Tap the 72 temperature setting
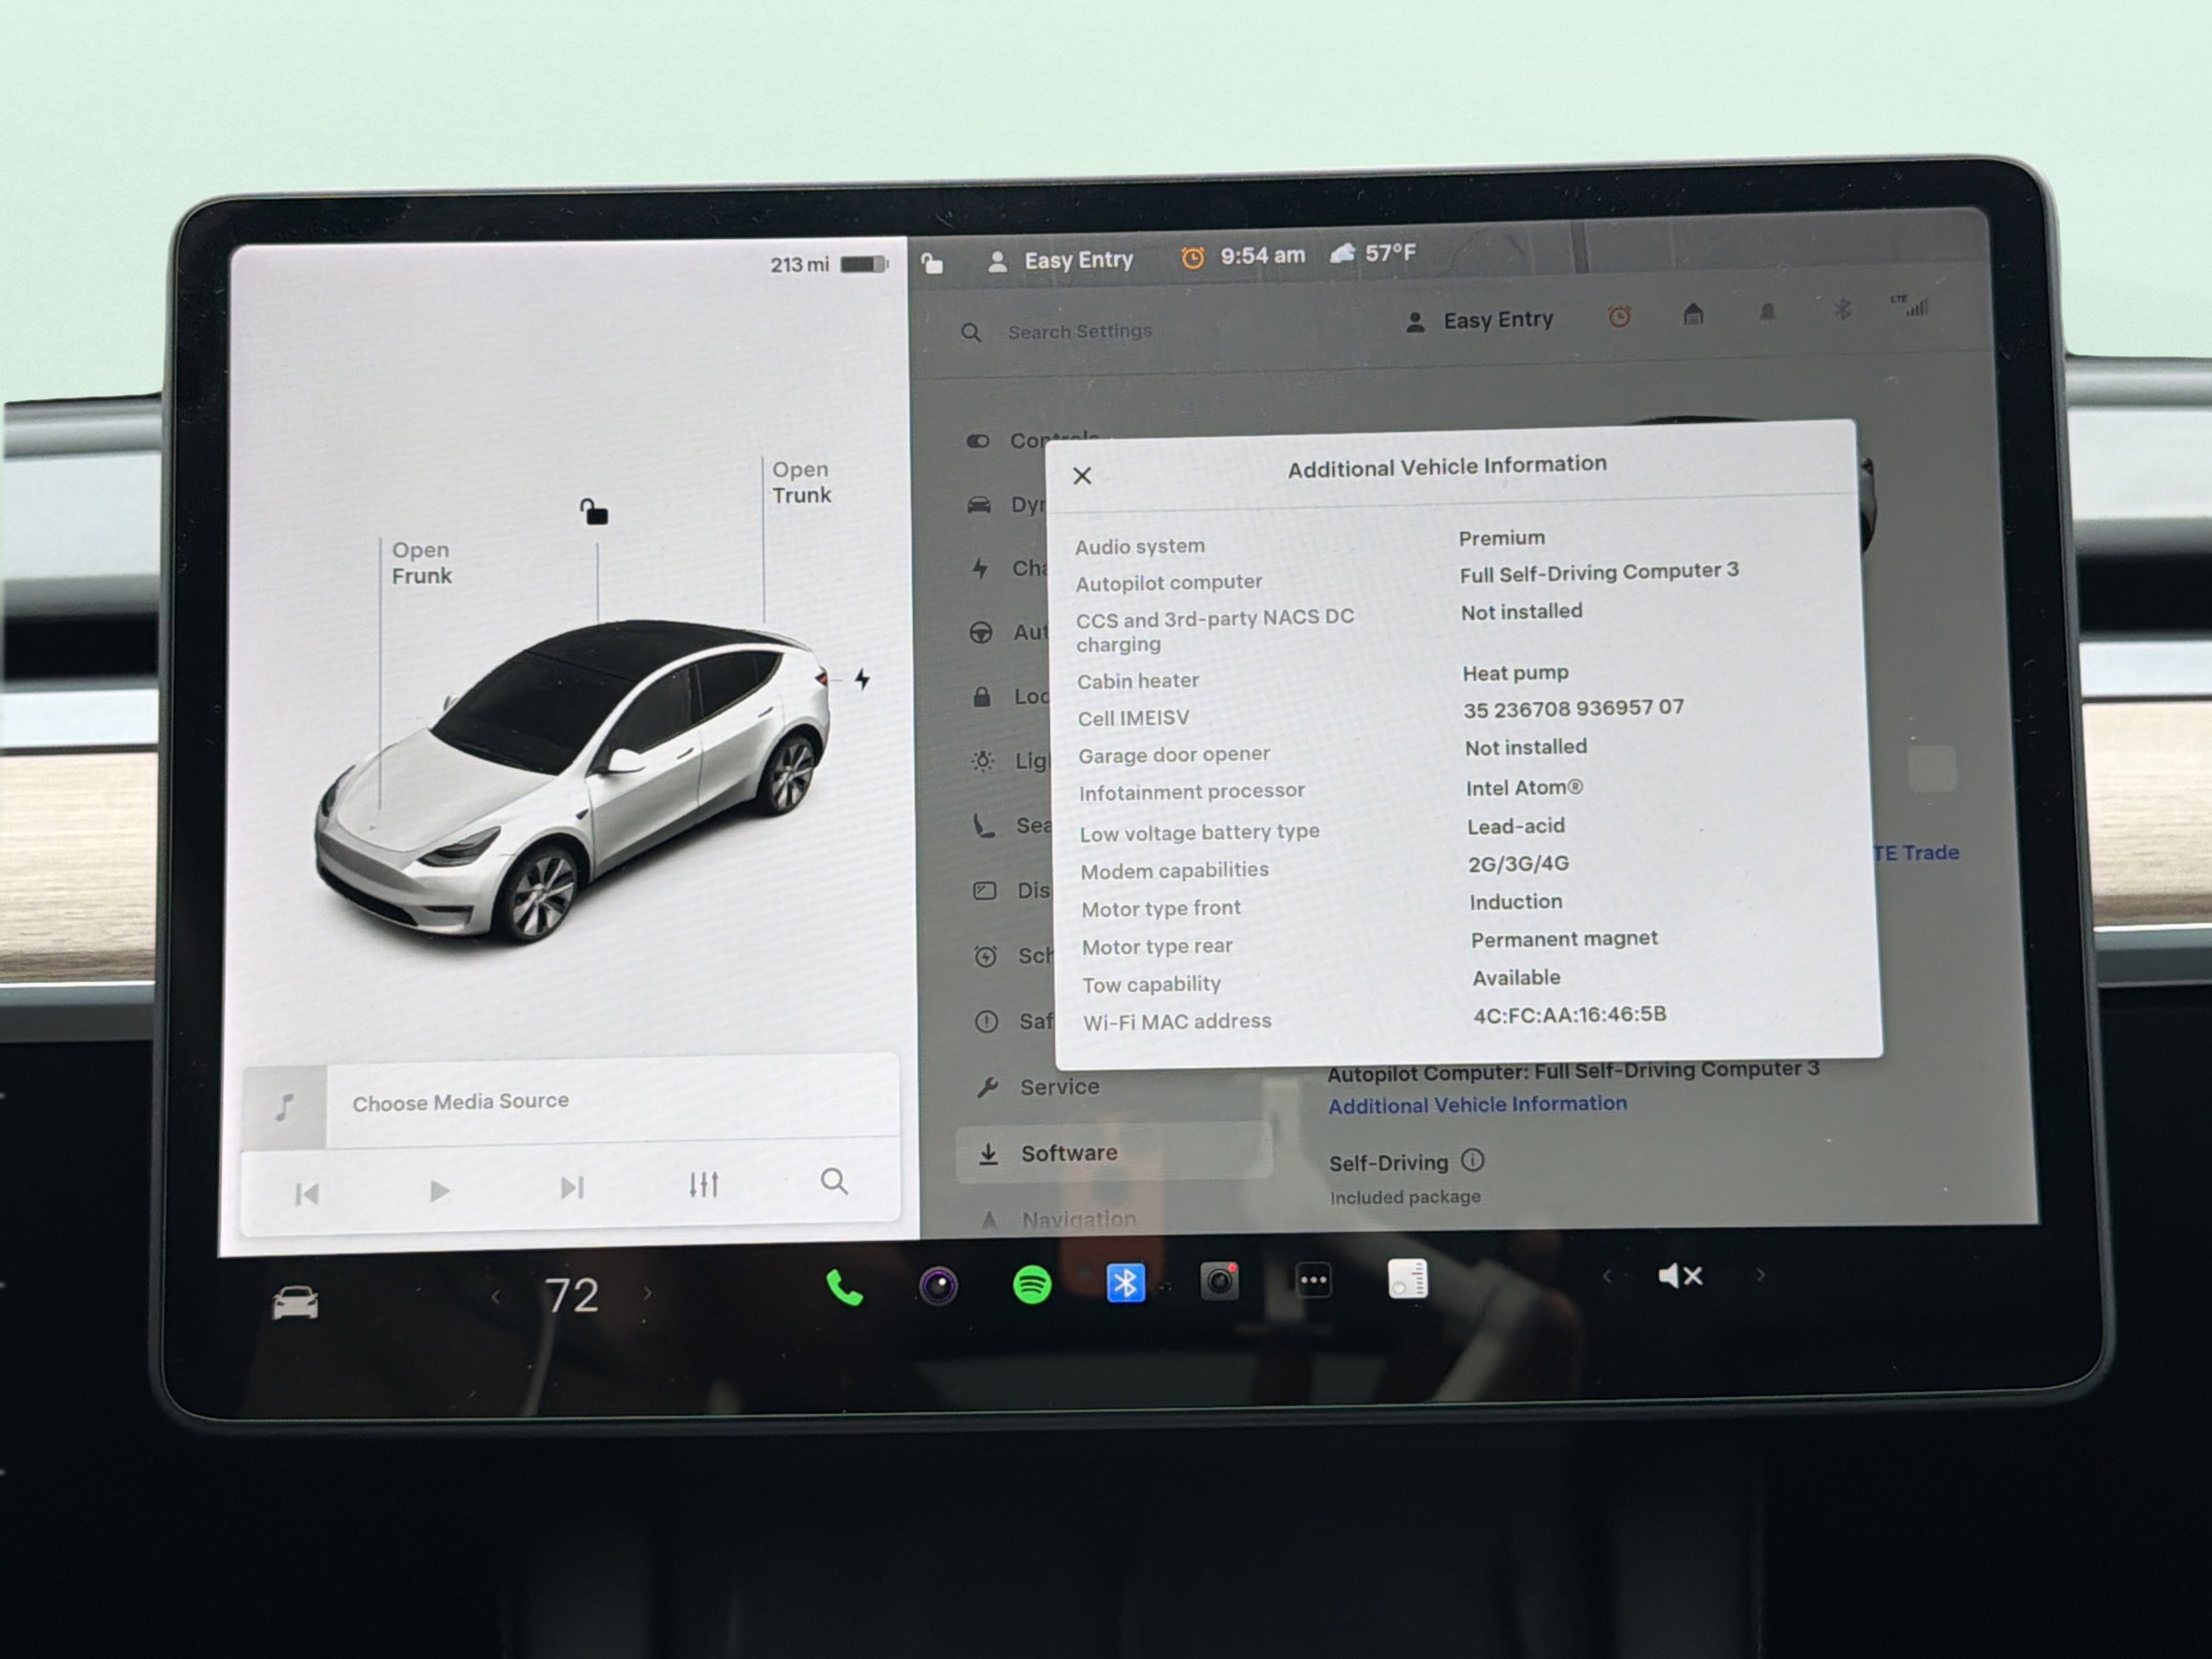This screenshot has height=1659, width=2212. click(571, 1295)
